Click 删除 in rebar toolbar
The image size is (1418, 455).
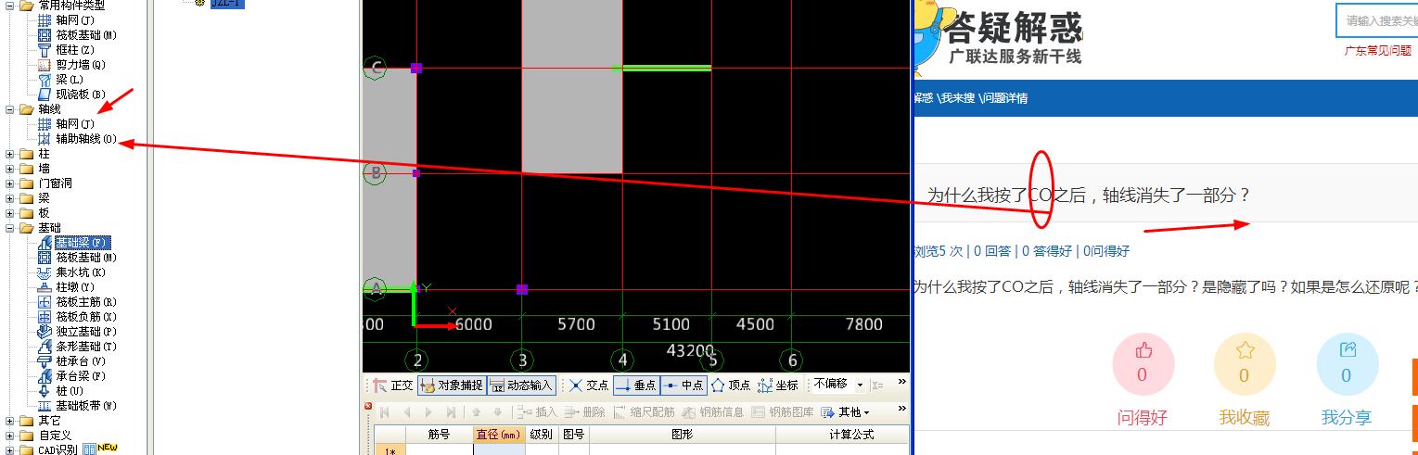click(x=585, y=412)
